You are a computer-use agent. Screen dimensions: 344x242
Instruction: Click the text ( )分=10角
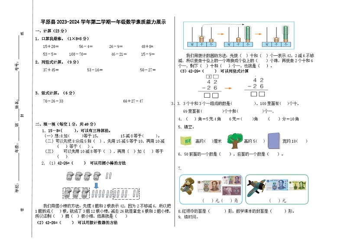283,119
